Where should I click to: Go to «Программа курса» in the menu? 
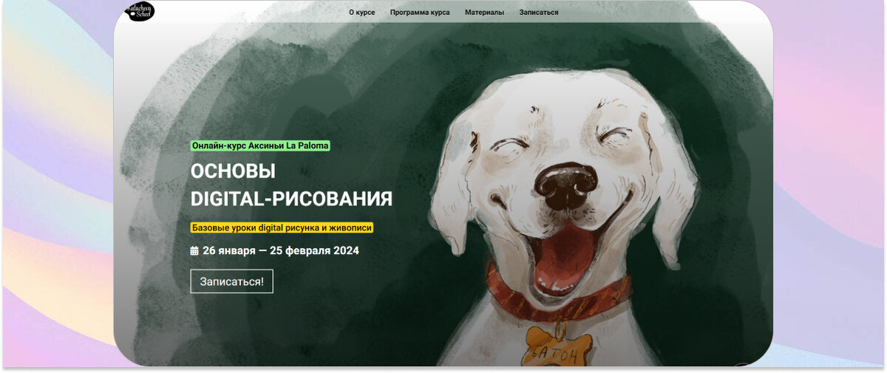420,13
